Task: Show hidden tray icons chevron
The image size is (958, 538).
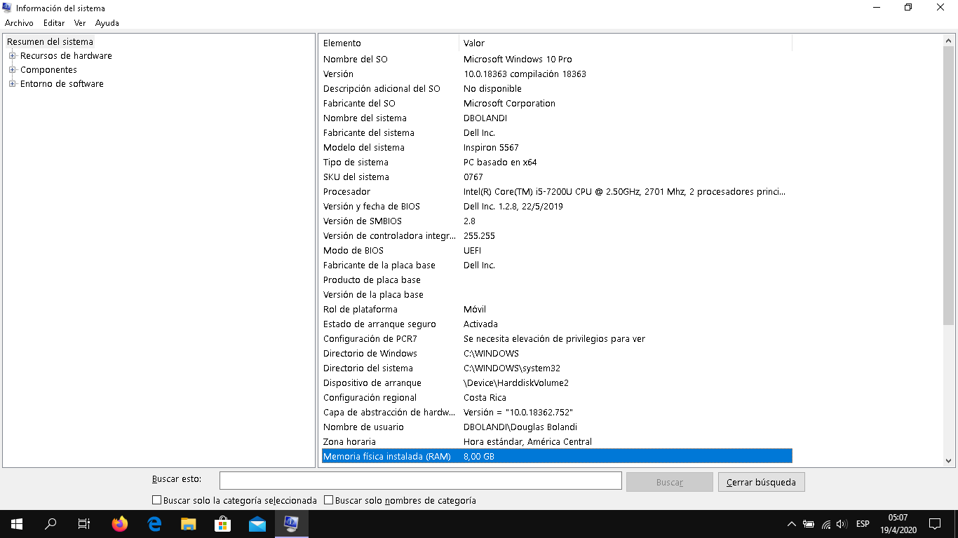Action: [x=792, y=523]
